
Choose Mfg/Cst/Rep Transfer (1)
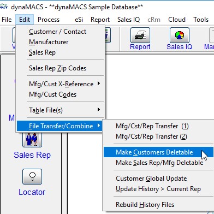pyautogui.click(x=158, y=126)
